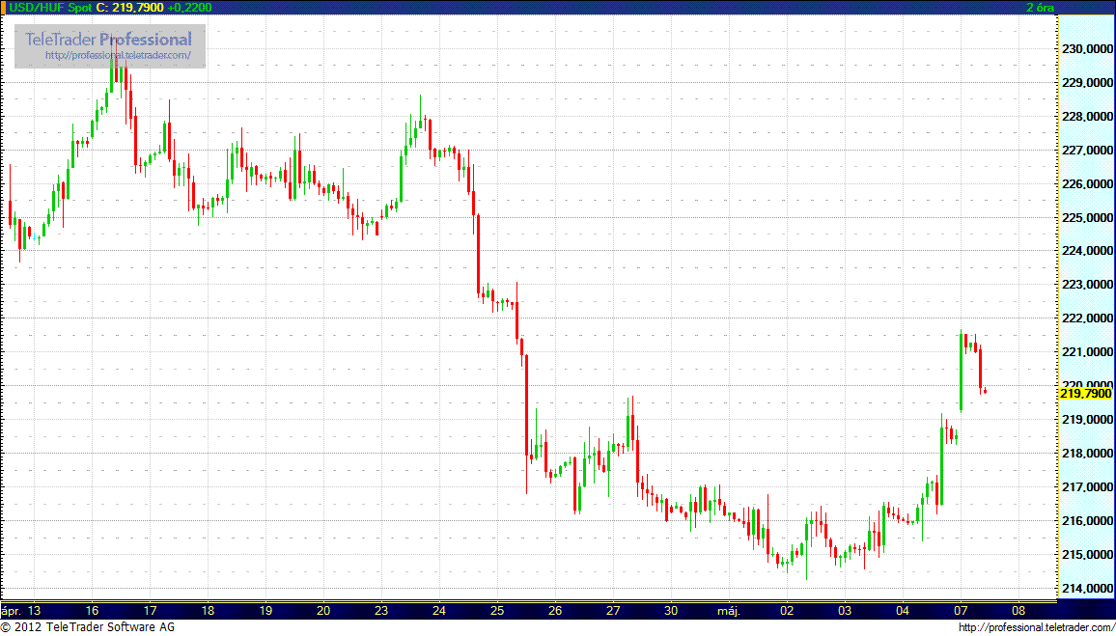Click the 229,0000 price axis label

pos(1086,83)
